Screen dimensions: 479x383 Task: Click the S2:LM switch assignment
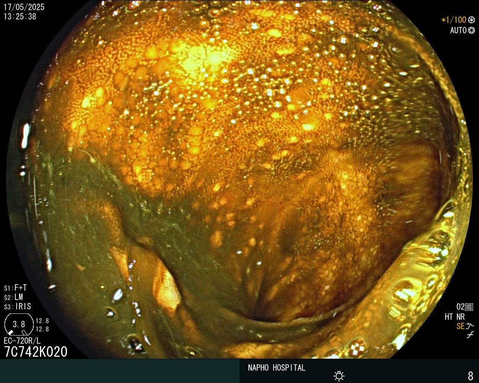click(13, 297)
